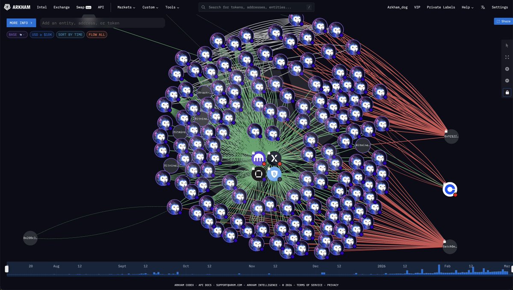Toggle the USD ≥ $10K filter
Viewport: 513px width, 290px height.
(x=42, y=35)
